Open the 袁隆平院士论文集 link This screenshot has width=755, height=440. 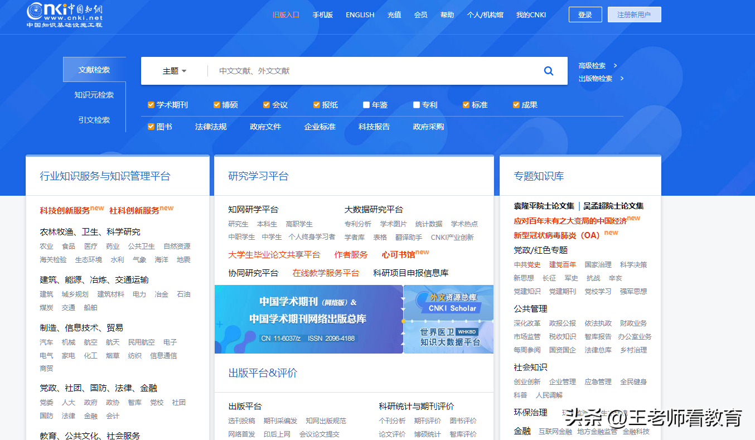tap(544, 206)
